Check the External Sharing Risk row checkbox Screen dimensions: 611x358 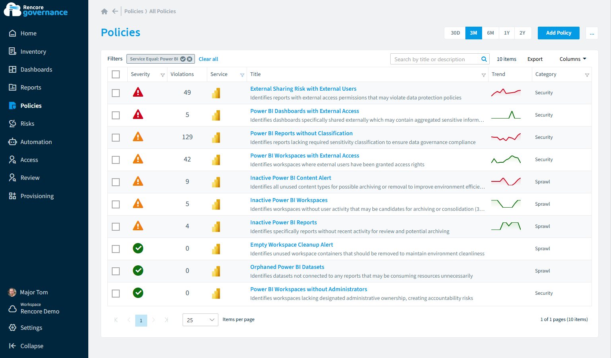coord(116,93)
